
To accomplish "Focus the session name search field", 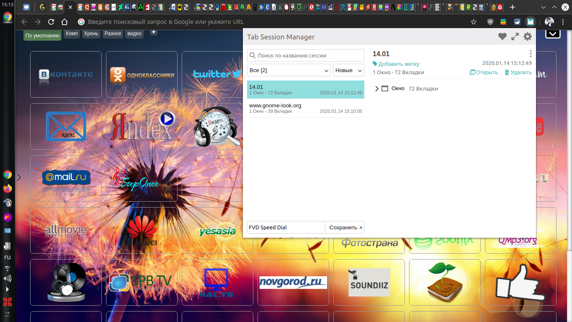I will click(x=306, y=55).
